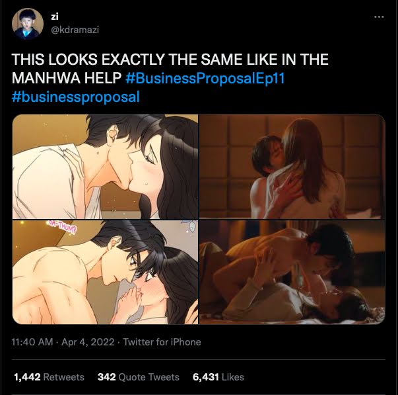
Task: Click the 11:40 AM timestamp
Action: click(32, 342)
